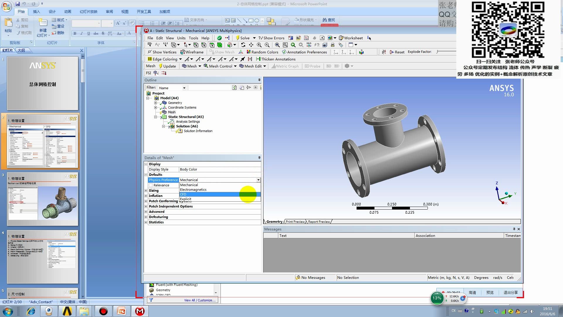Collapse the Solution (A6) node

[x=163, y=126]
